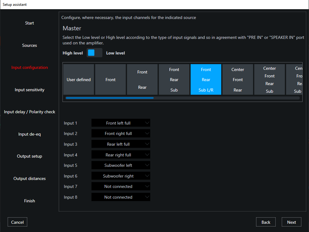
Task: Select the Front preset tile
Action: [x=110, y=79]
